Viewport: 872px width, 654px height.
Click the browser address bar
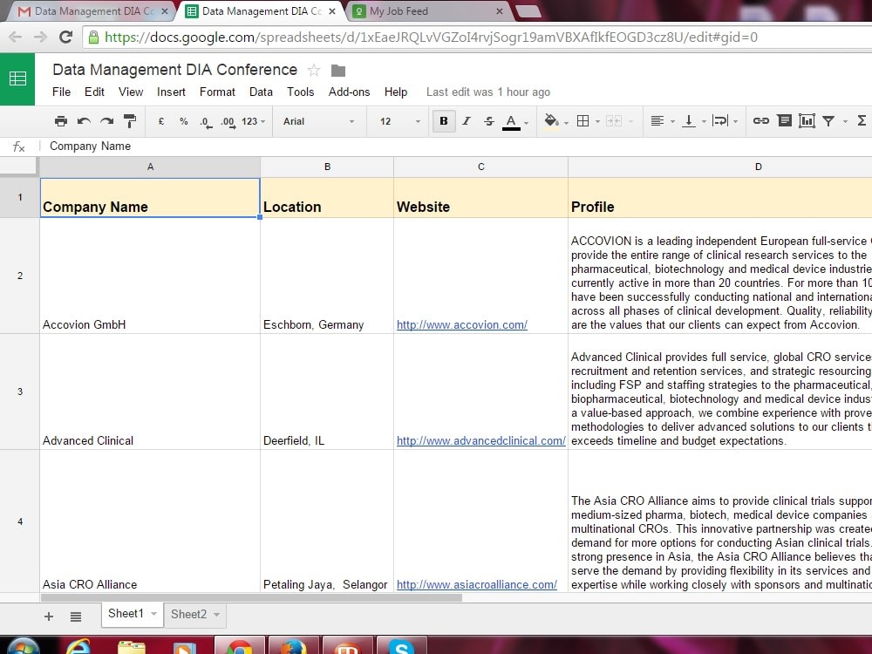tap(478, 37)
